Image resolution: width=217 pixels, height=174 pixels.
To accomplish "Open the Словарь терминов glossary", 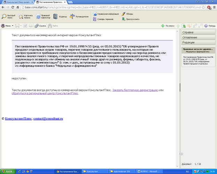I will click(x=103, y=19).
